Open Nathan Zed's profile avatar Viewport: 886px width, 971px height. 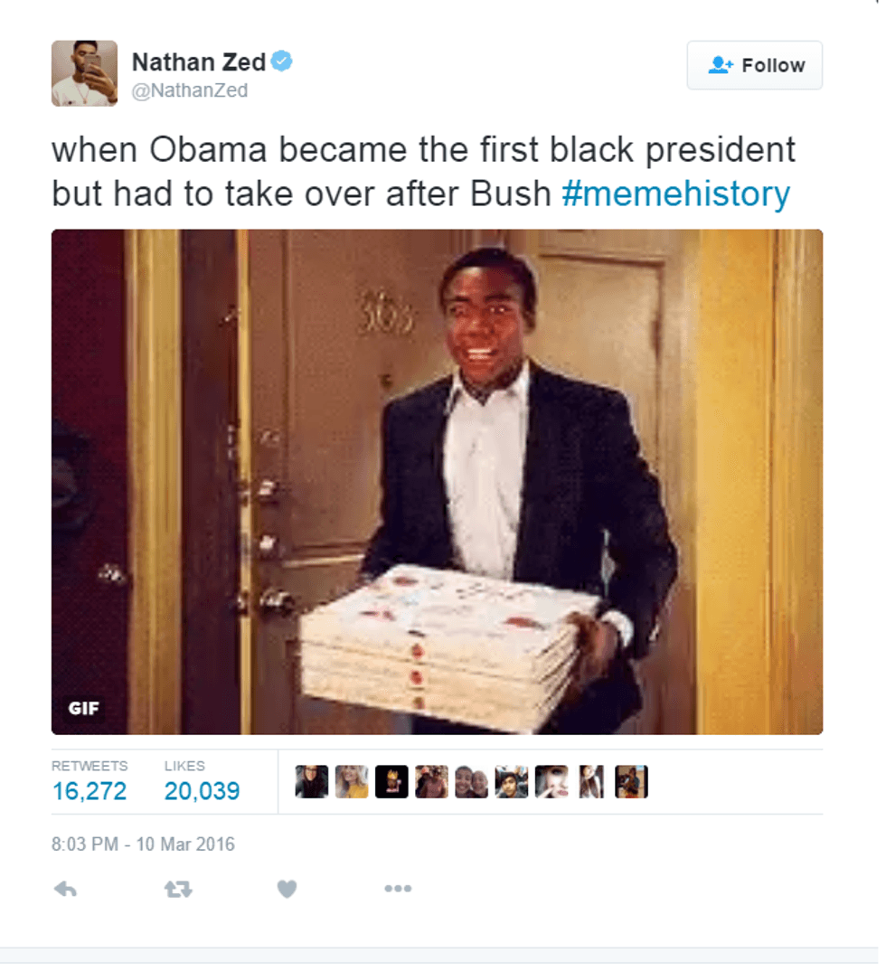(84, 73)
